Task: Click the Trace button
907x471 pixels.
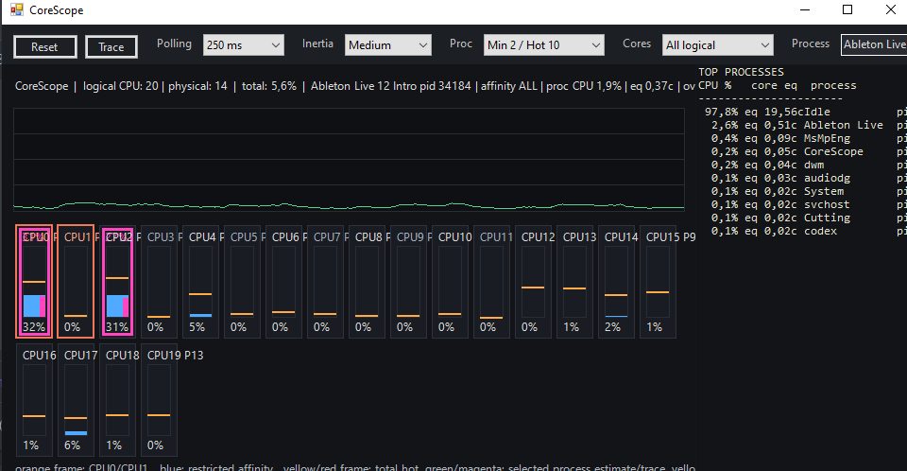Action: pos(111,47)
